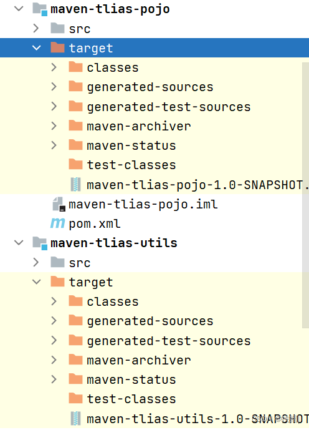This screenshot has height=430, width=309.
Task: Click the maven-tlias-pojo-1.0-SNAPSHOT jar archive icon
Action: (75, 184)
